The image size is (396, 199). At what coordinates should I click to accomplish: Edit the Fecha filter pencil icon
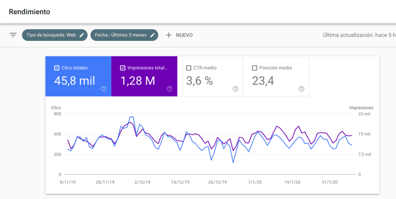(152, 35)
